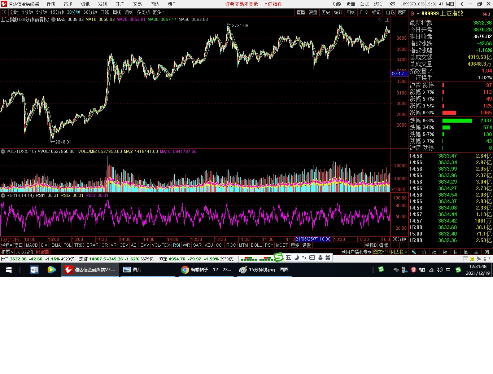Click the red security tray icon
Image resolution: width=493 pixels, height=374 pixels.
tap(414, 270)
